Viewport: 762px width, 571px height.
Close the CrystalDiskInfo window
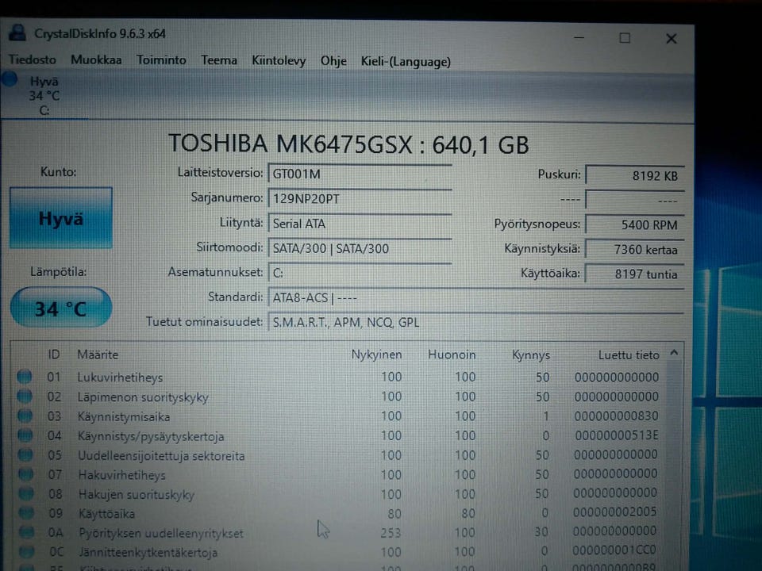tap(672, 38)
